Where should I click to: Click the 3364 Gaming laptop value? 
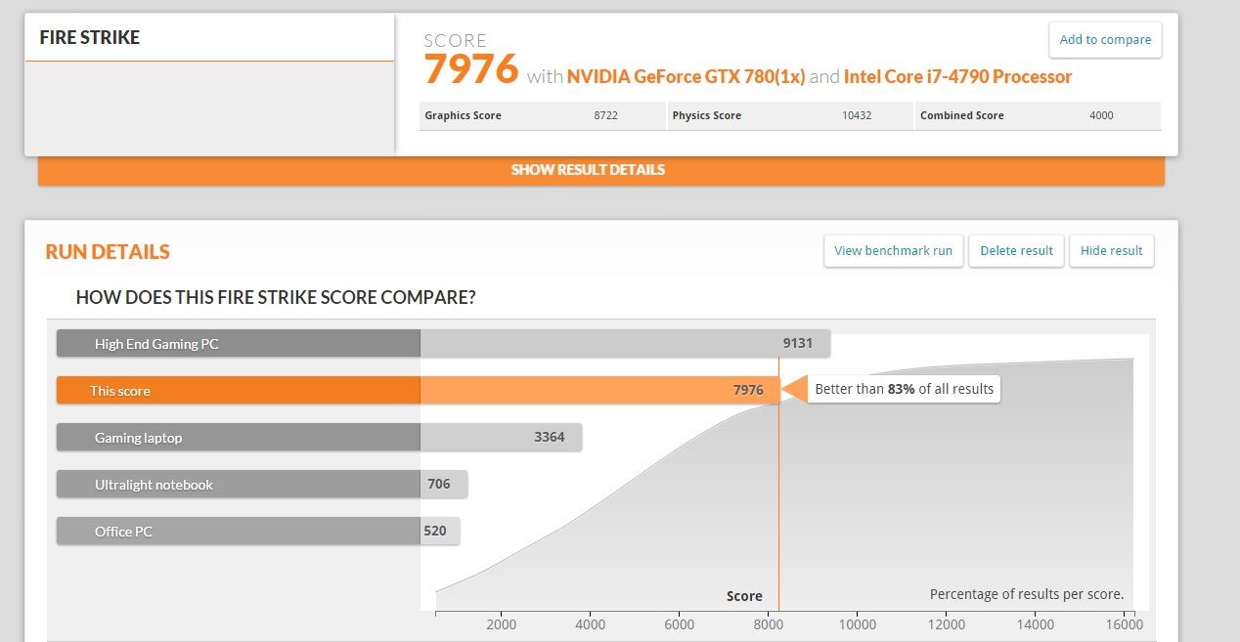550,437
